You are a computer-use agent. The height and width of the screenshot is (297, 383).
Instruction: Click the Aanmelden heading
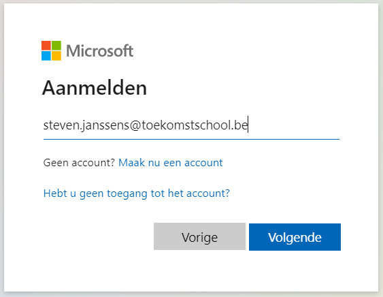point(95,88)
